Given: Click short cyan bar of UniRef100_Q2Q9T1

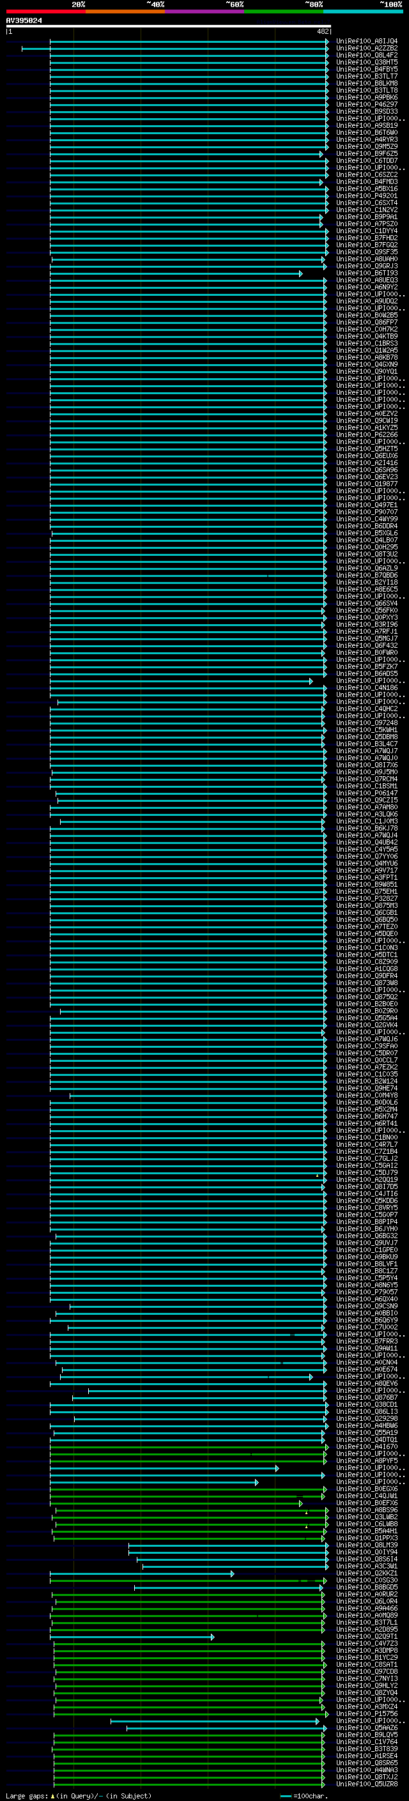Looking at the screenshot, I should click(132, 1637).
